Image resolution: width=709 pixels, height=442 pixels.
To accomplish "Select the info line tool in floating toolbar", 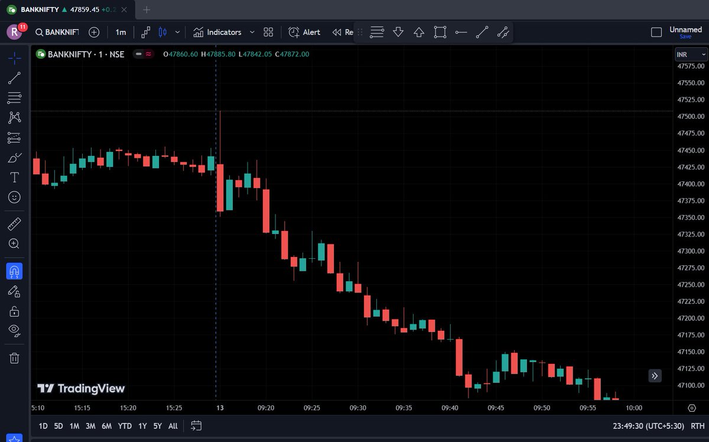I will 503,32.
